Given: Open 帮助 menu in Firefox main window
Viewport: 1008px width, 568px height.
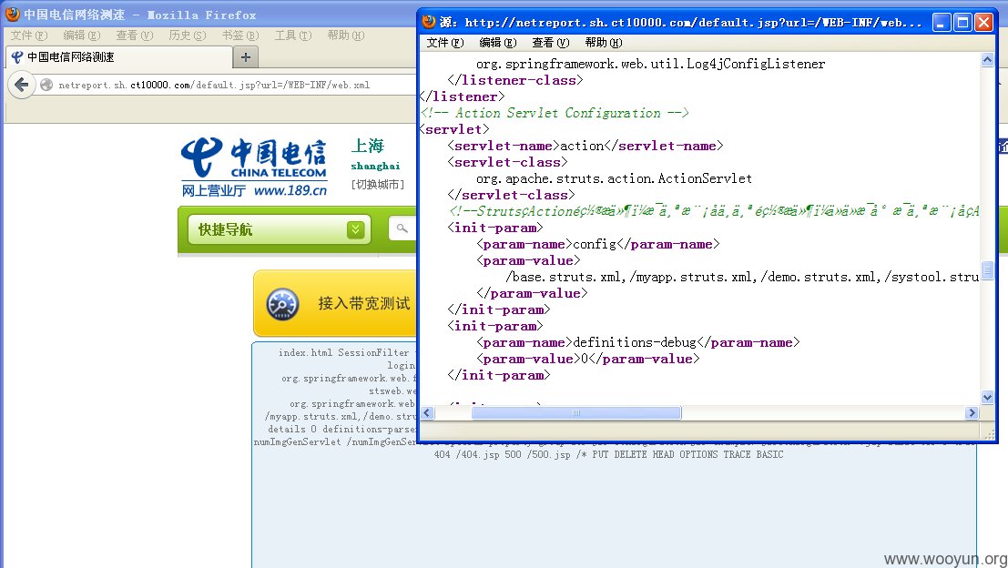Looking at the screenshot, I should click(345, 35).
